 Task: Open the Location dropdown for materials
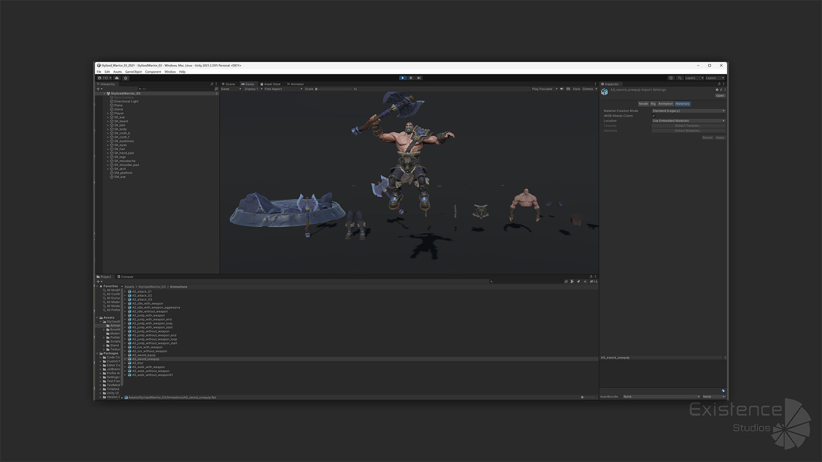(x=688, y=121)
